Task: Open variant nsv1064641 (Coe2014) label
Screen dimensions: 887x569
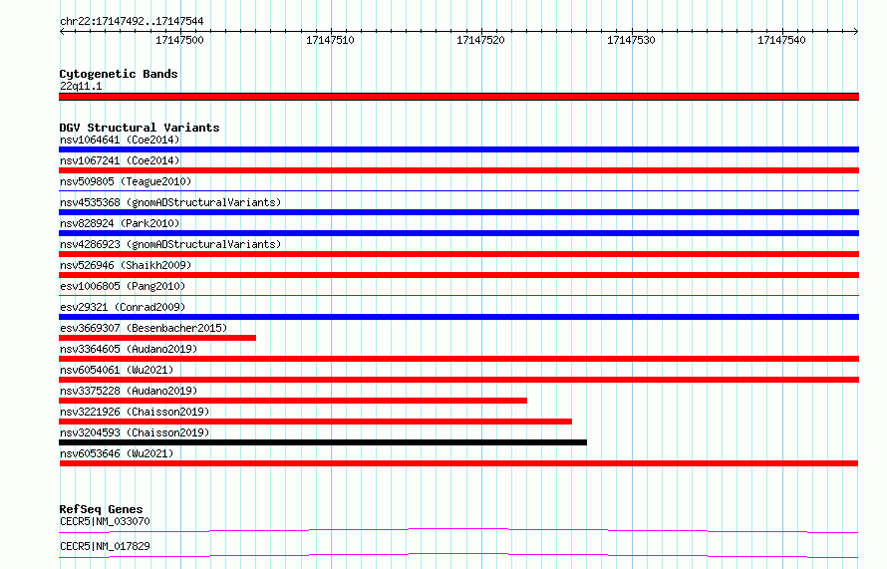Action: point(120,140)
